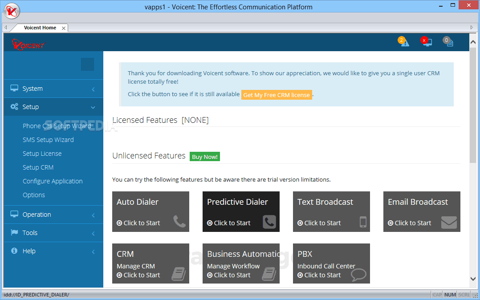Click the green Buy Now! button
This screenshot has width=480, height=300.
pos(204,157)
